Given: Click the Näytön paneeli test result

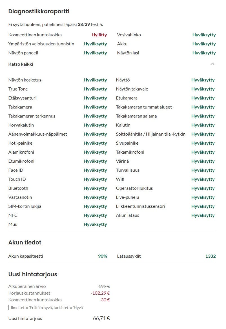Looking at the screenshot, I should (95, 53).
